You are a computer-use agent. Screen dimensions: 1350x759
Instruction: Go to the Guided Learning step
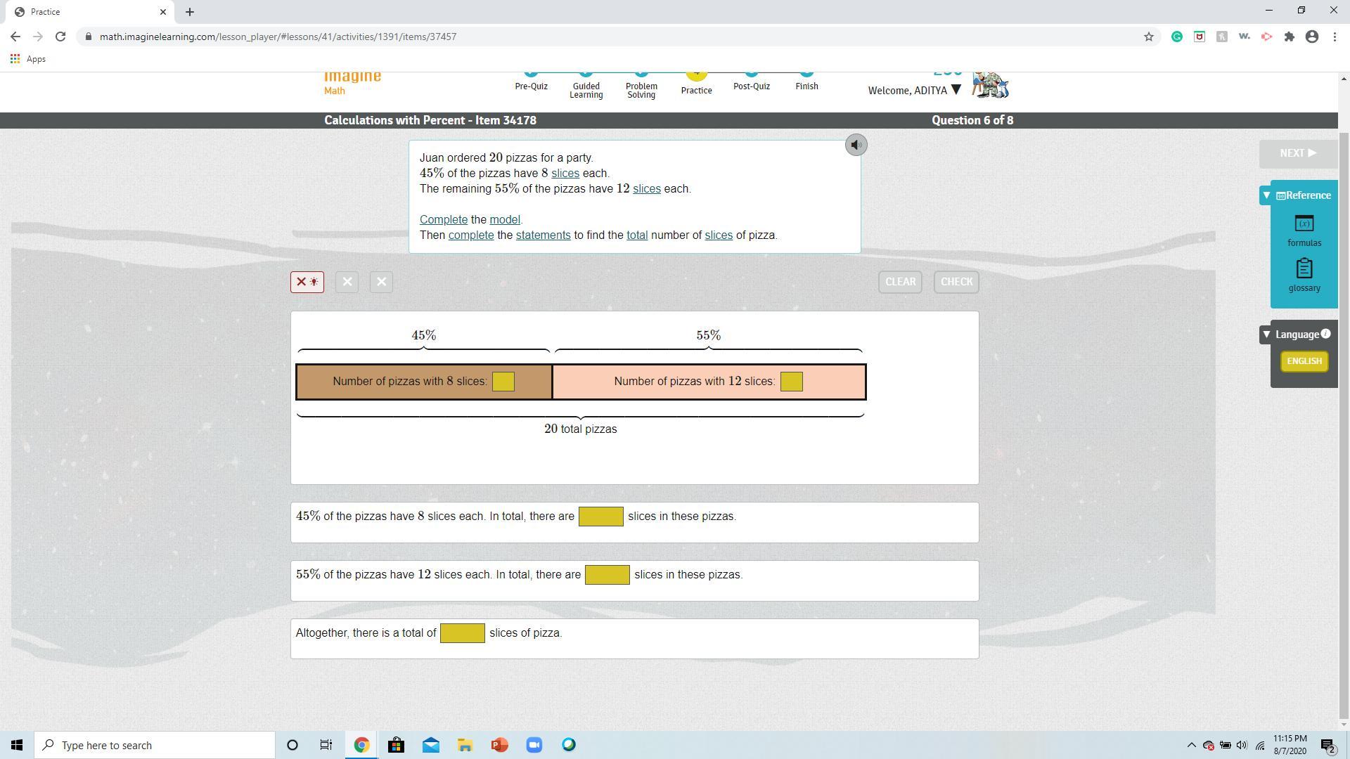click(586, 90)
